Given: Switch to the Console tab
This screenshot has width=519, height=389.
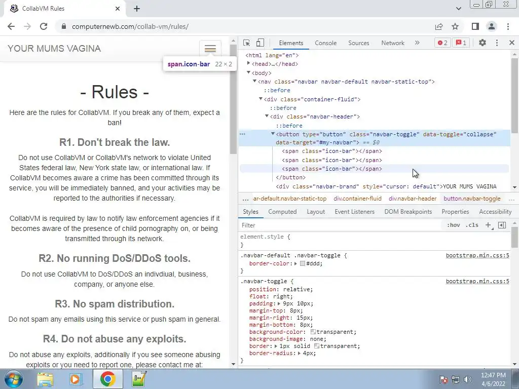Looking at the screenshot, I should (326, 43).
